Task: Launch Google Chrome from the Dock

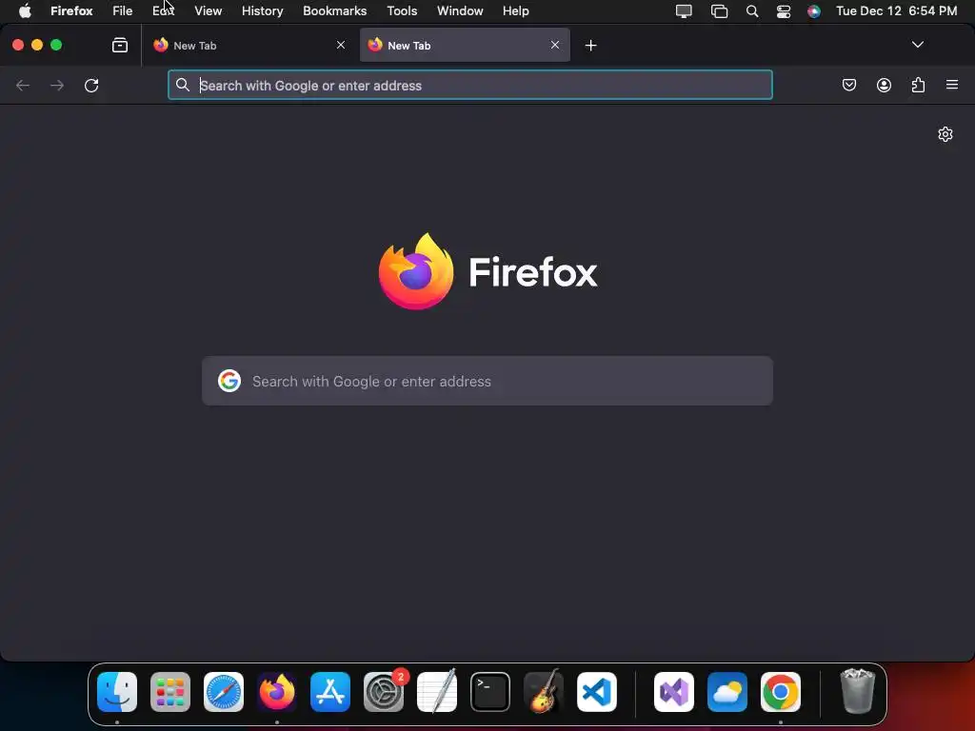Action: [x=781, y=692]
